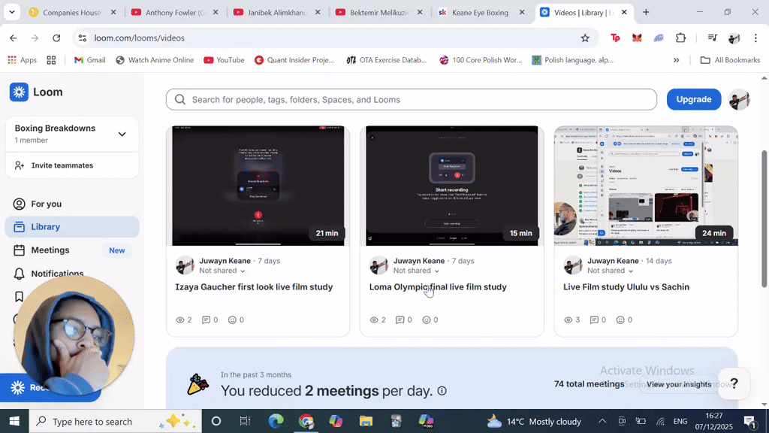Expand Not shared dropdown on Izaya Gaucher card
The height and width of the screenshot is (433, 769).
click(222, 271)
